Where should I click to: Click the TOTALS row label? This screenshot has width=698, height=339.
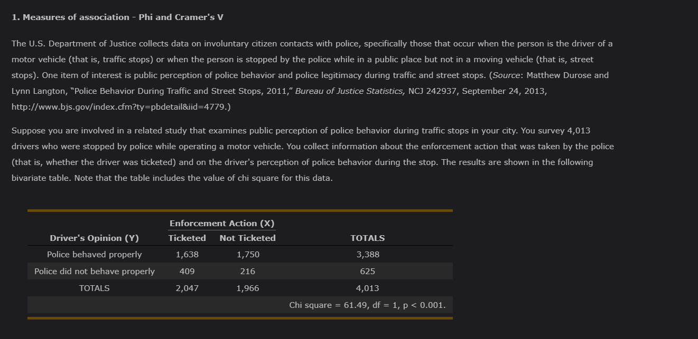(x=94, y=288)
